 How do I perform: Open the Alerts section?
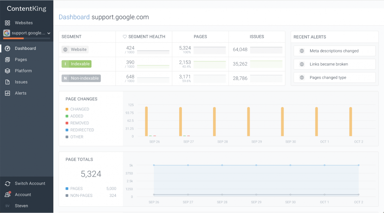coord(21,93)
